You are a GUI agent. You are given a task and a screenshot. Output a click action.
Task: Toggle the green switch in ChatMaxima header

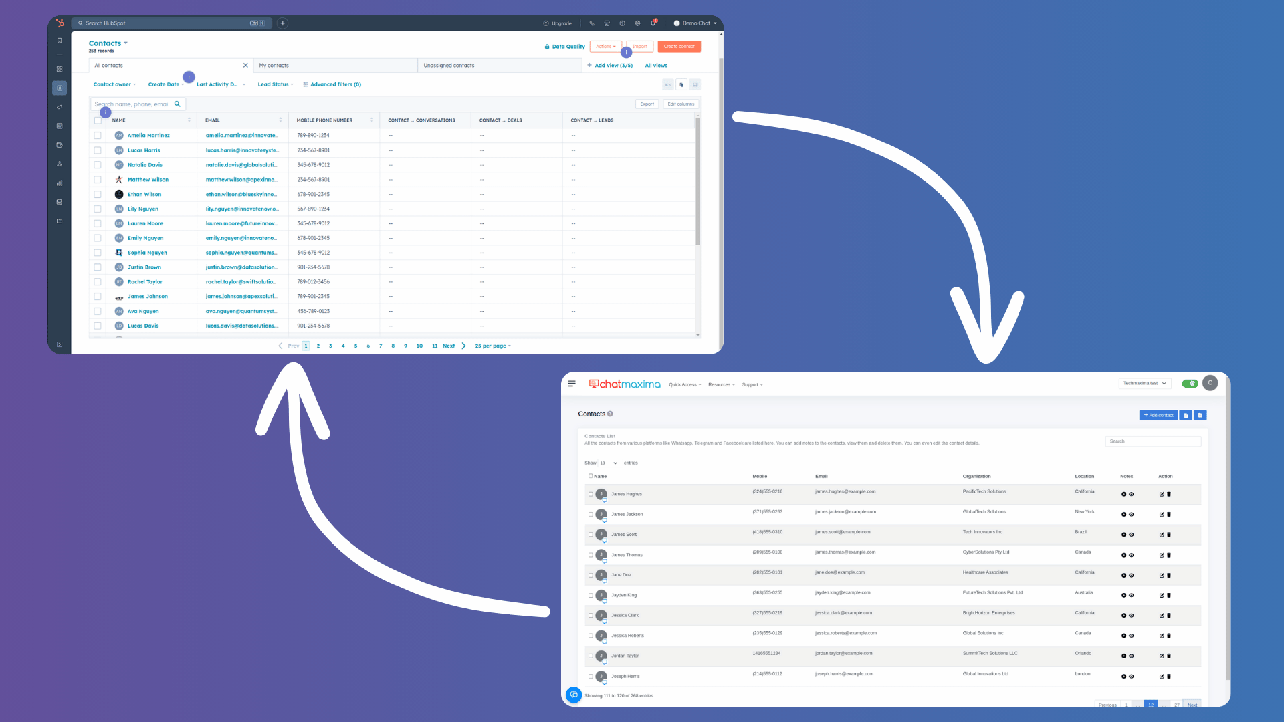pyautogui.click(x=1190, y=383)
